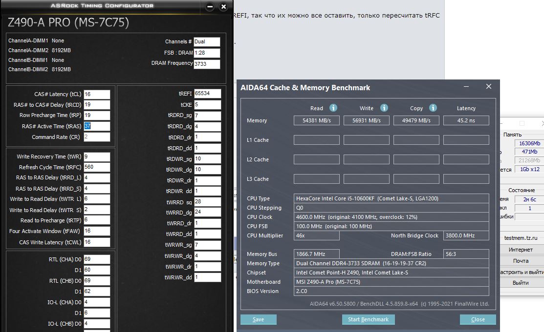The width and height of the screenshot is (544, 332).
Task: Click the Close button in AIDA64
Action: pos(478,319)
